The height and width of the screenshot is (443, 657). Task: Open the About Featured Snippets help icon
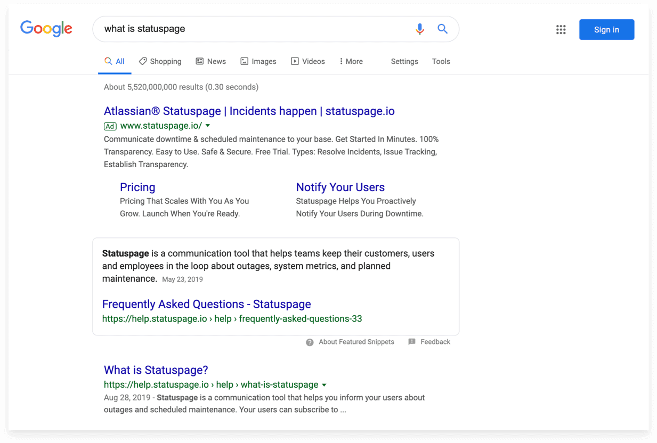pyautogui.click(x=310, y=342)
